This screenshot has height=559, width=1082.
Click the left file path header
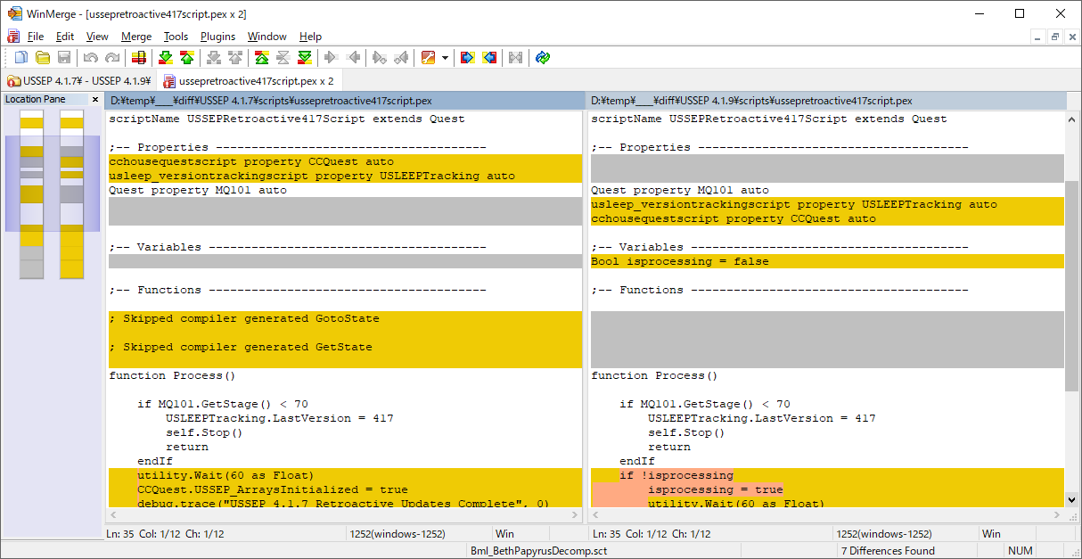pyautogui.click(x=344, y=101)
